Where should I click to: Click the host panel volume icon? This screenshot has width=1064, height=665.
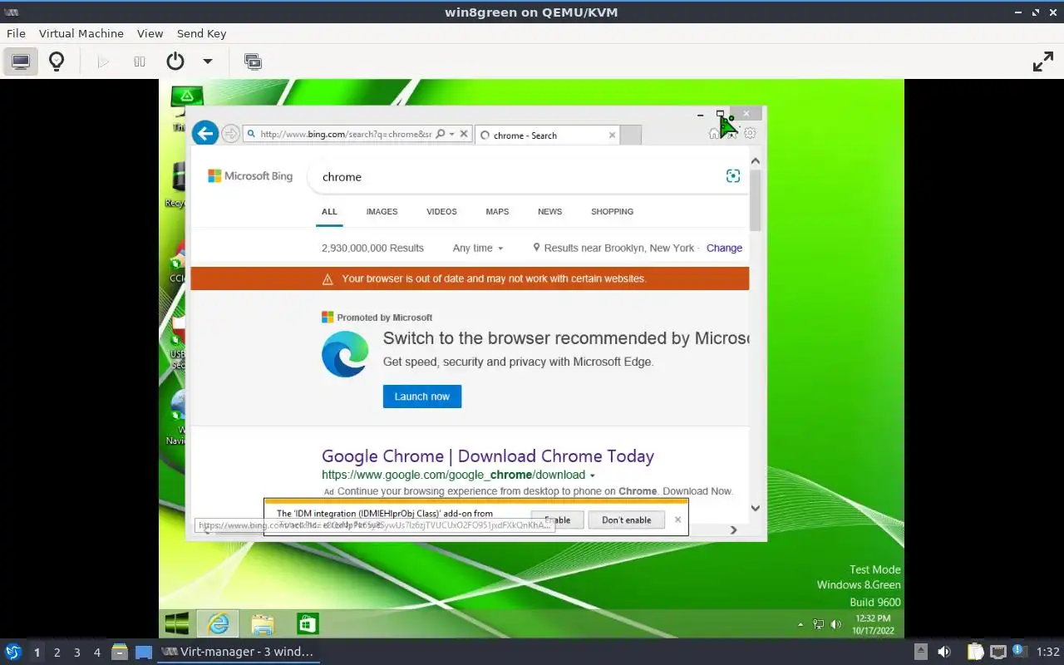[944, 652]
